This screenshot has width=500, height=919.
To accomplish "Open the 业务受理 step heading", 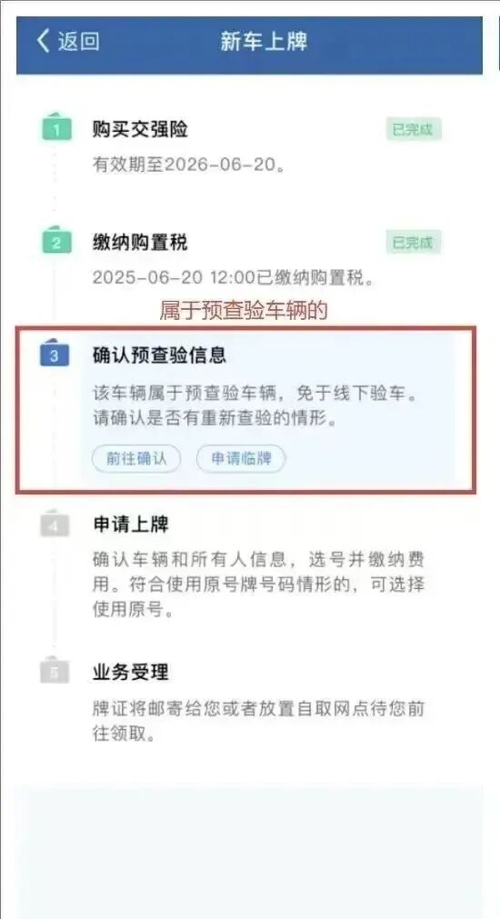I will point(131,672).
